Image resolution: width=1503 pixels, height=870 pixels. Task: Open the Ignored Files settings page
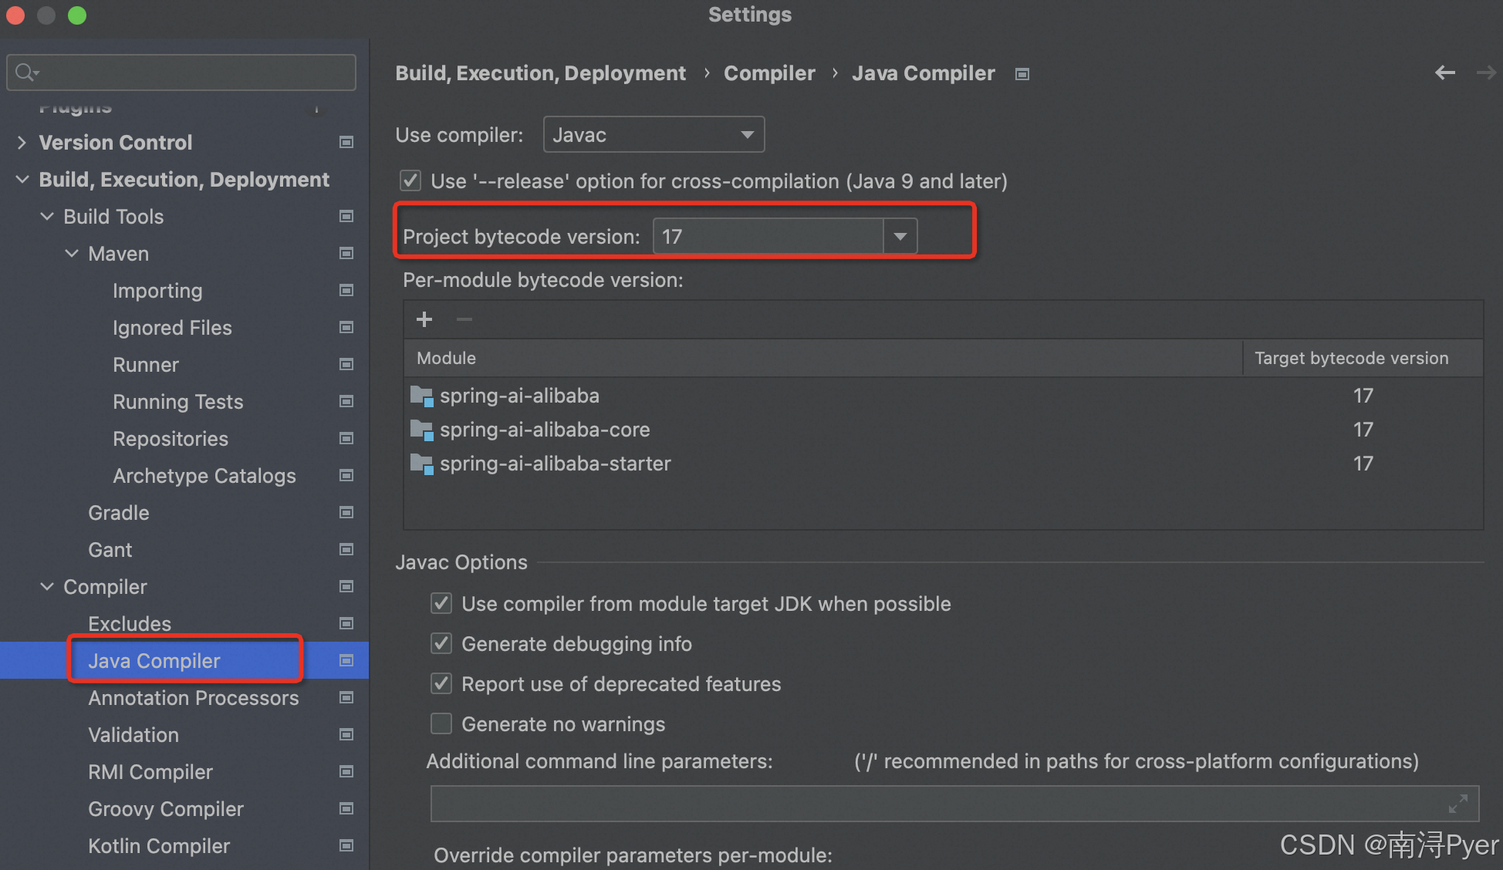tap(172, 328)
